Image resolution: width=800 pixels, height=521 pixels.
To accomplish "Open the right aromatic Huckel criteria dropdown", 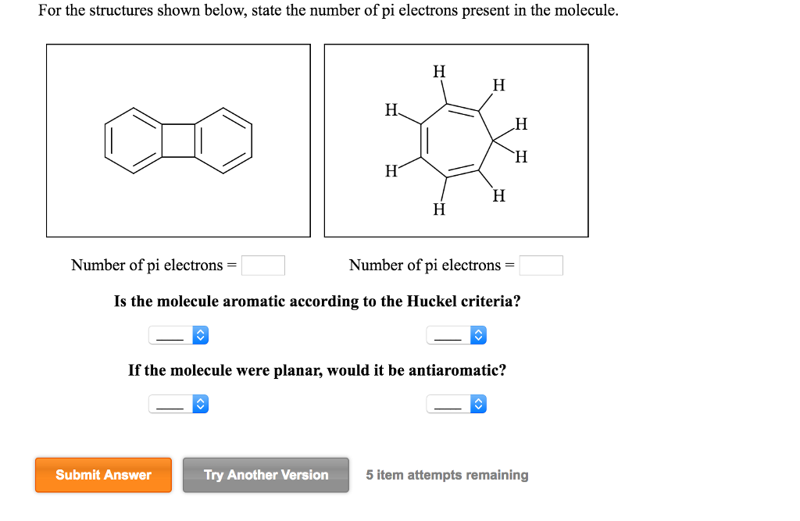I will [x=452, y=335].
